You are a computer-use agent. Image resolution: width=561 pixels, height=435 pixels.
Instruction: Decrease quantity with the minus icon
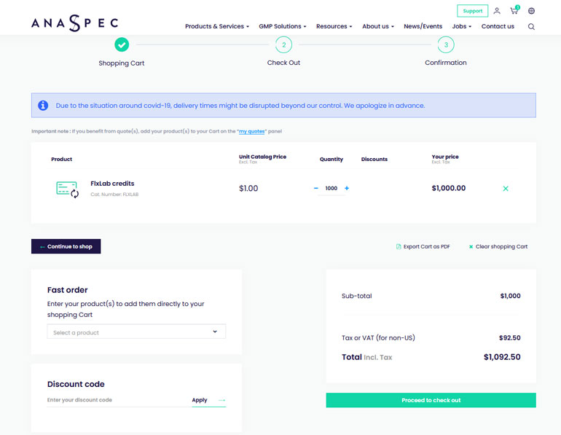point(316,188)
